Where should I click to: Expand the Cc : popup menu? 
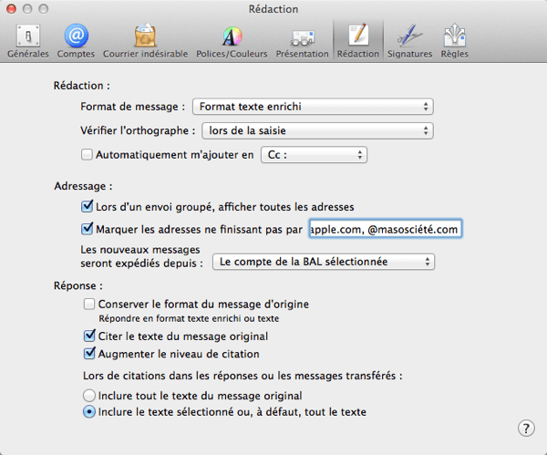click(x=314, y=155)
